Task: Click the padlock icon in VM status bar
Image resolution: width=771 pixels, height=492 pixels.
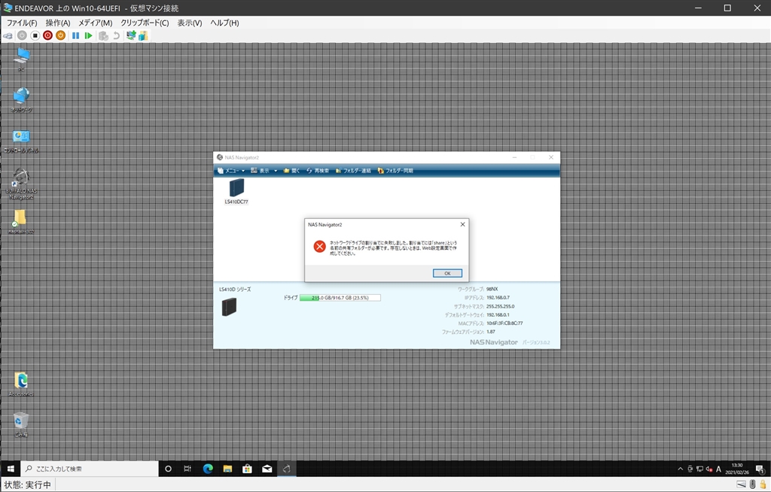Action: [x=763, y=484]
